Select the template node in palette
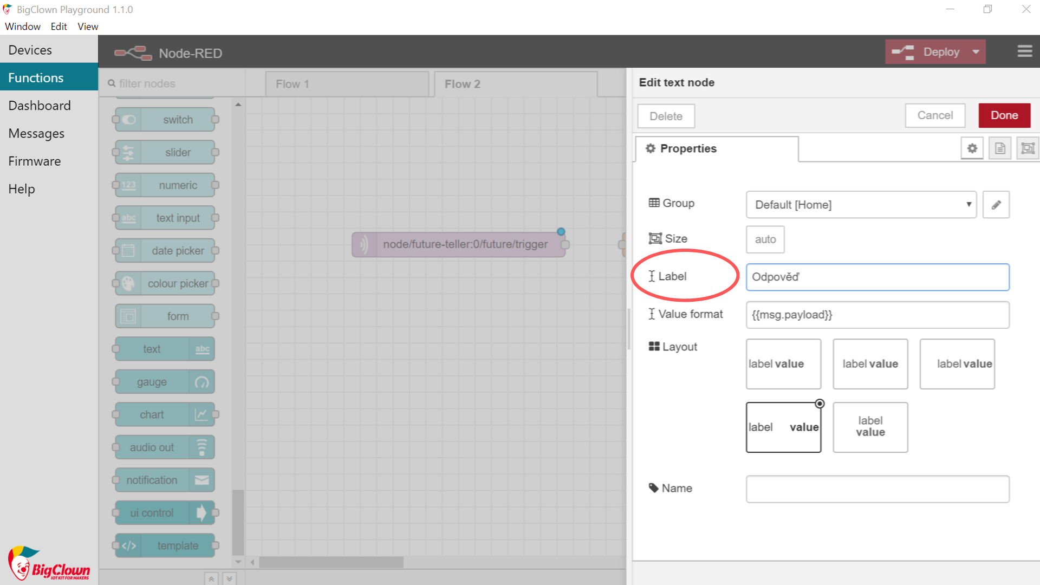This screenshot has width=1040, height=585. click(x=165, y=546)
